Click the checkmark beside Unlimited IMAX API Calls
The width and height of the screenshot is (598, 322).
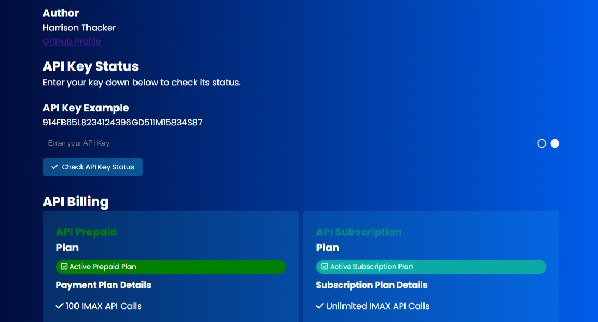tap(320, 306)
